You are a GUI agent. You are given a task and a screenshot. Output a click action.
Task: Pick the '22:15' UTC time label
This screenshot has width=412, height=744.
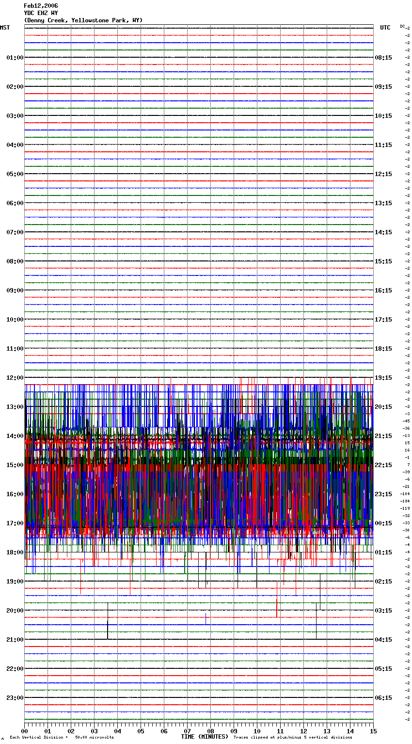pyautogui.click(x=383, y=465)
